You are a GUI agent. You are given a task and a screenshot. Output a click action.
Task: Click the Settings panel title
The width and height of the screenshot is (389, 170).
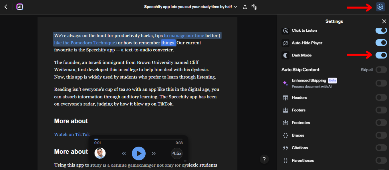(x=334, y=21)
